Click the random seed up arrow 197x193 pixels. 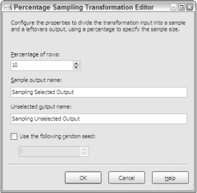[x=84, y=149]
